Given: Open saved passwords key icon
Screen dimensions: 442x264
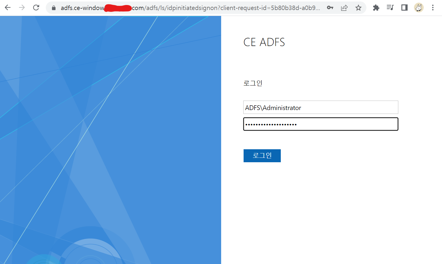Looking at the screenshot, I should coord(330,8).
